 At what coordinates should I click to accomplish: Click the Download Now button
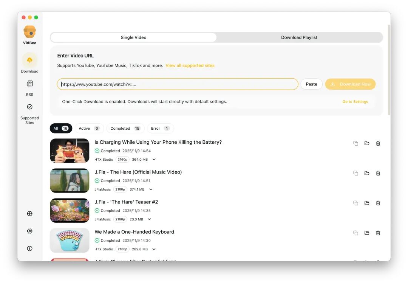pos(350,84)
